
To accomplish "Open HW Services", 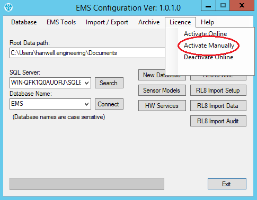I will [x=162, y=106].
